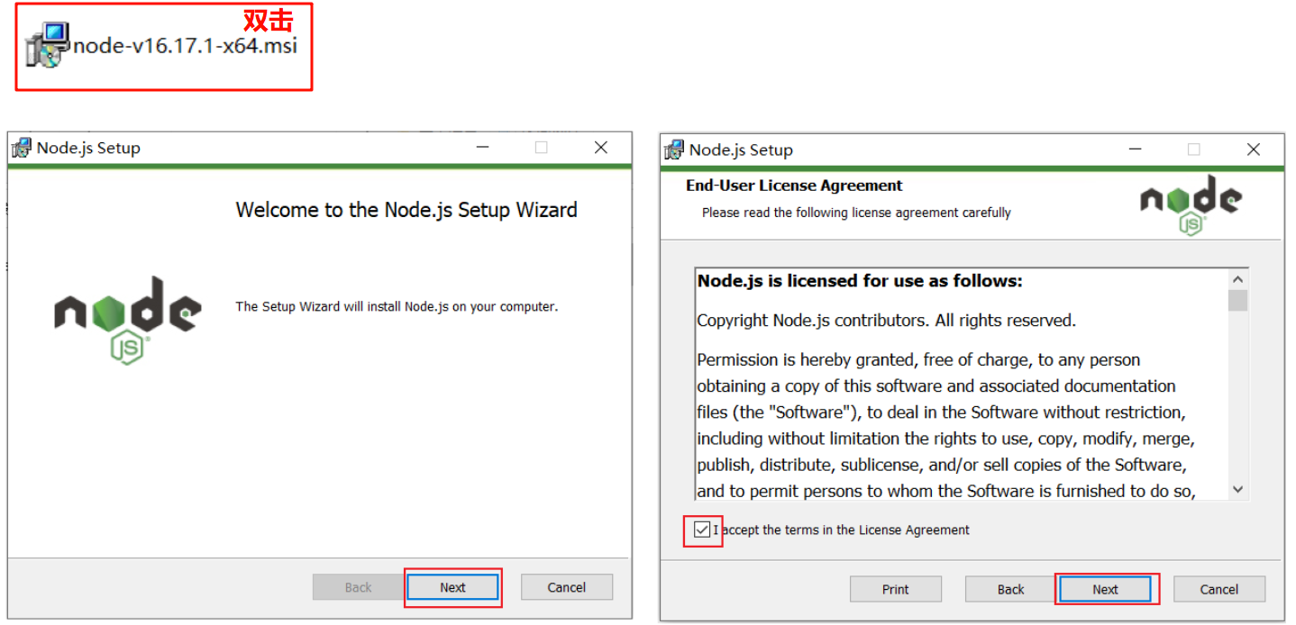Image resolution: width=1296 pixels, height=625 pixels.
Task: Click the 'Welcome to the Node.js Setup Wizard' heading
Action: (406, 210)
